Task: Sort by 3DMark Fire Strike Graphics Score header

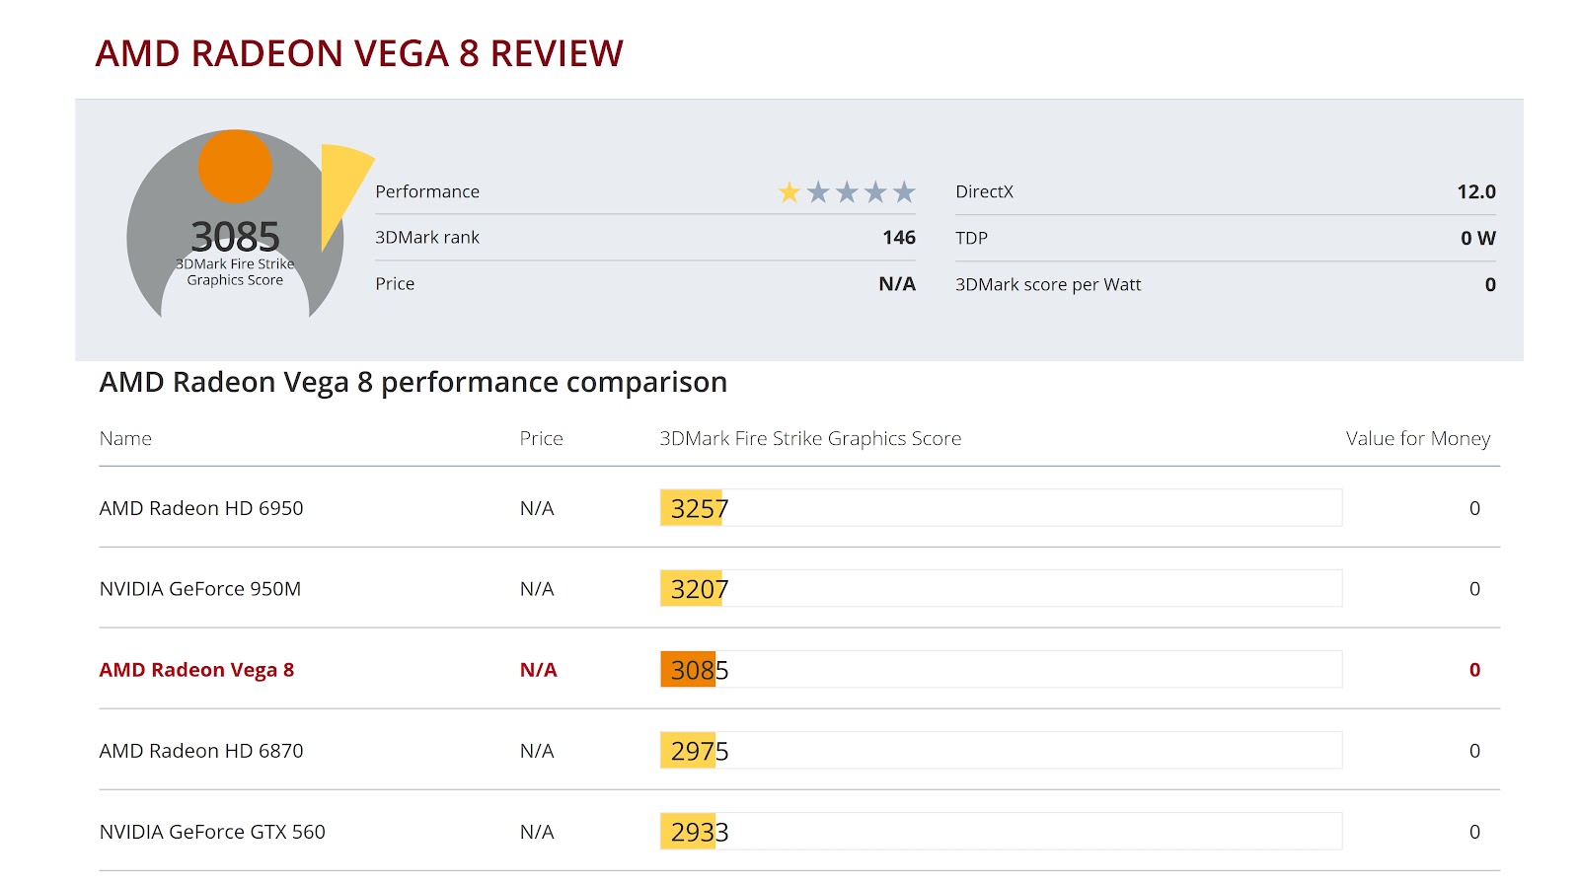Action: coord(810,438)
